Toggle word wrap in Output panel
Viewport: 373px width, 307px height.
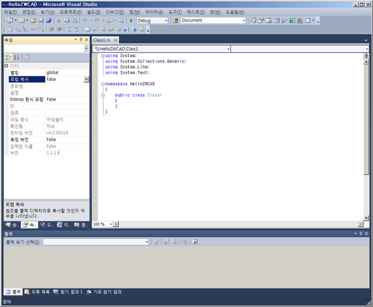click(195, 242)
